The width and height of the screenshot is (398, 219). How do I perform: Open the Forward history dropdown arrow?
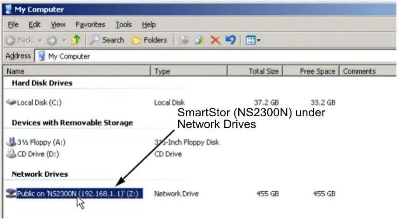click(x=64, y=40)
